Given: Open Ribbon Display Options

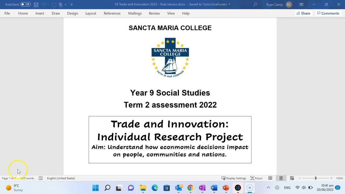Looking at the screenshot, I should pos(301,4).
